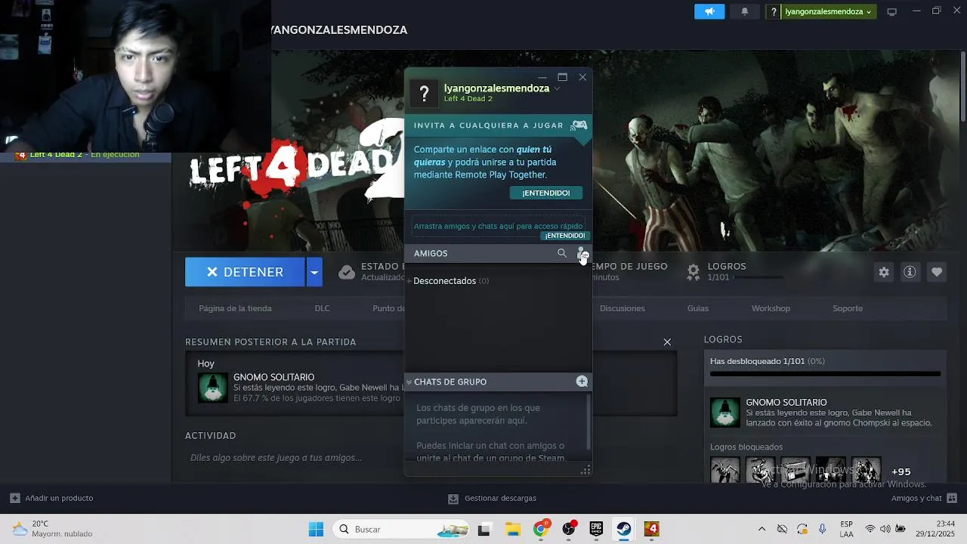Viewport: 967px width, 544px height.
Task: Click first locked achievement thumbnail
Action: click(x=725, y=470)
